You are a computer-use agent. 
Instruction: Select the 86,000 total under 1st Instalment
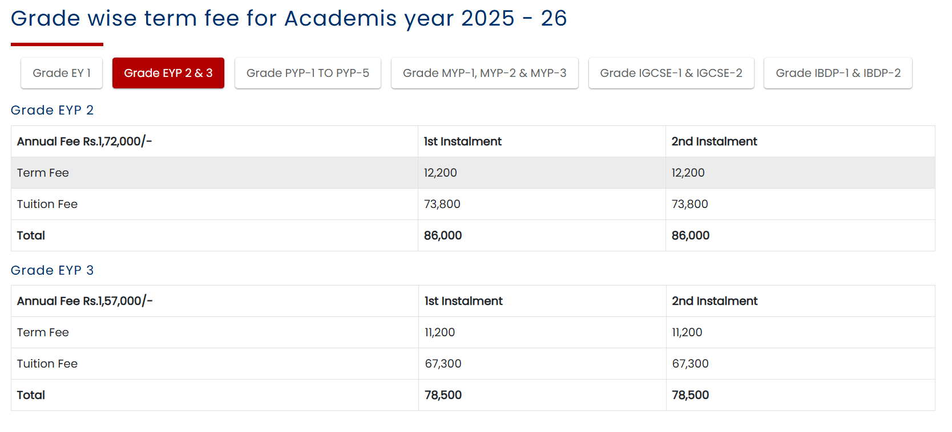pyautogui.click(x=443, y=235)
